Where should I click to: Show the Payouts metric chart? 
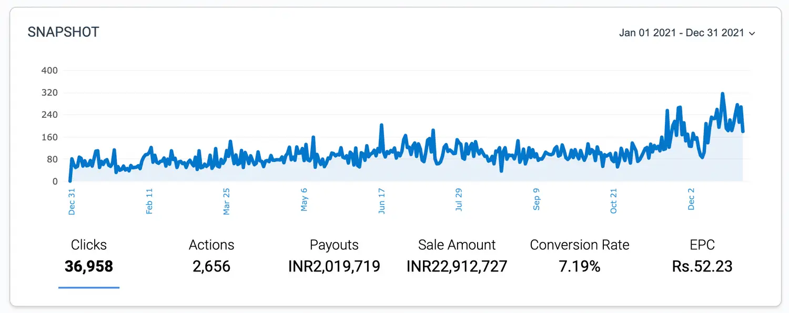pos(334,256)
